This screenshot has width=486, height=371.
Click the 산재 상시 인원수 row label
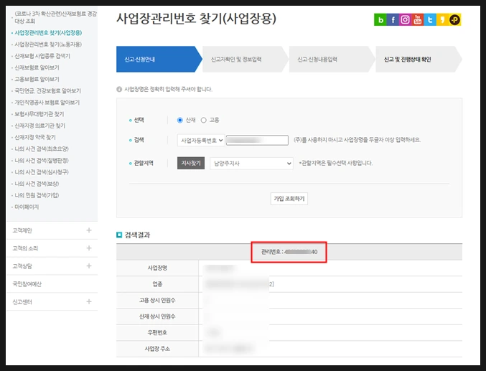pos(157,316)
